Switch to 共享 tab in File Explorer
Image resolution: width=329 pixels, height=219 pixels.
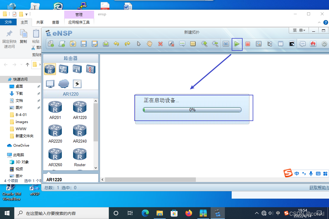point(40,22)
